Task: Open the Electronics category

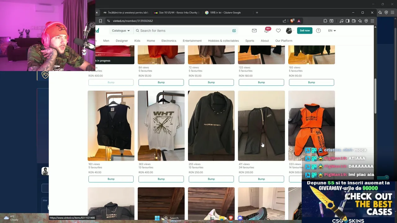Action: [169, 41]
